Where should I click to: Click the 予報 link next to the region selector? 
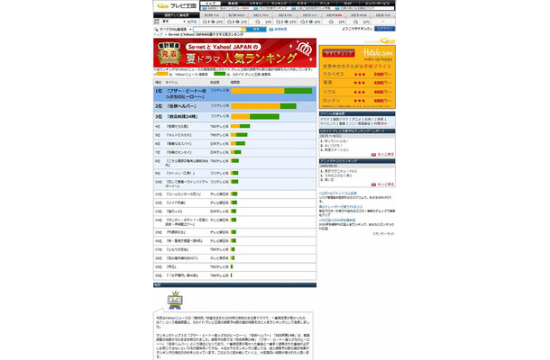pos(192,22)
